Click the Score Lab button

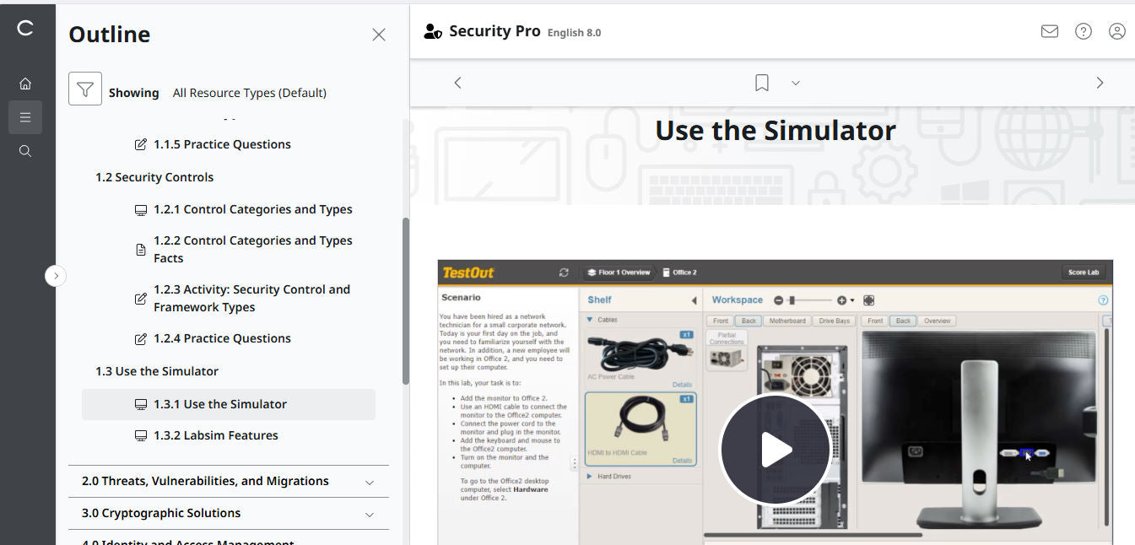click(x=1084, y=272)
